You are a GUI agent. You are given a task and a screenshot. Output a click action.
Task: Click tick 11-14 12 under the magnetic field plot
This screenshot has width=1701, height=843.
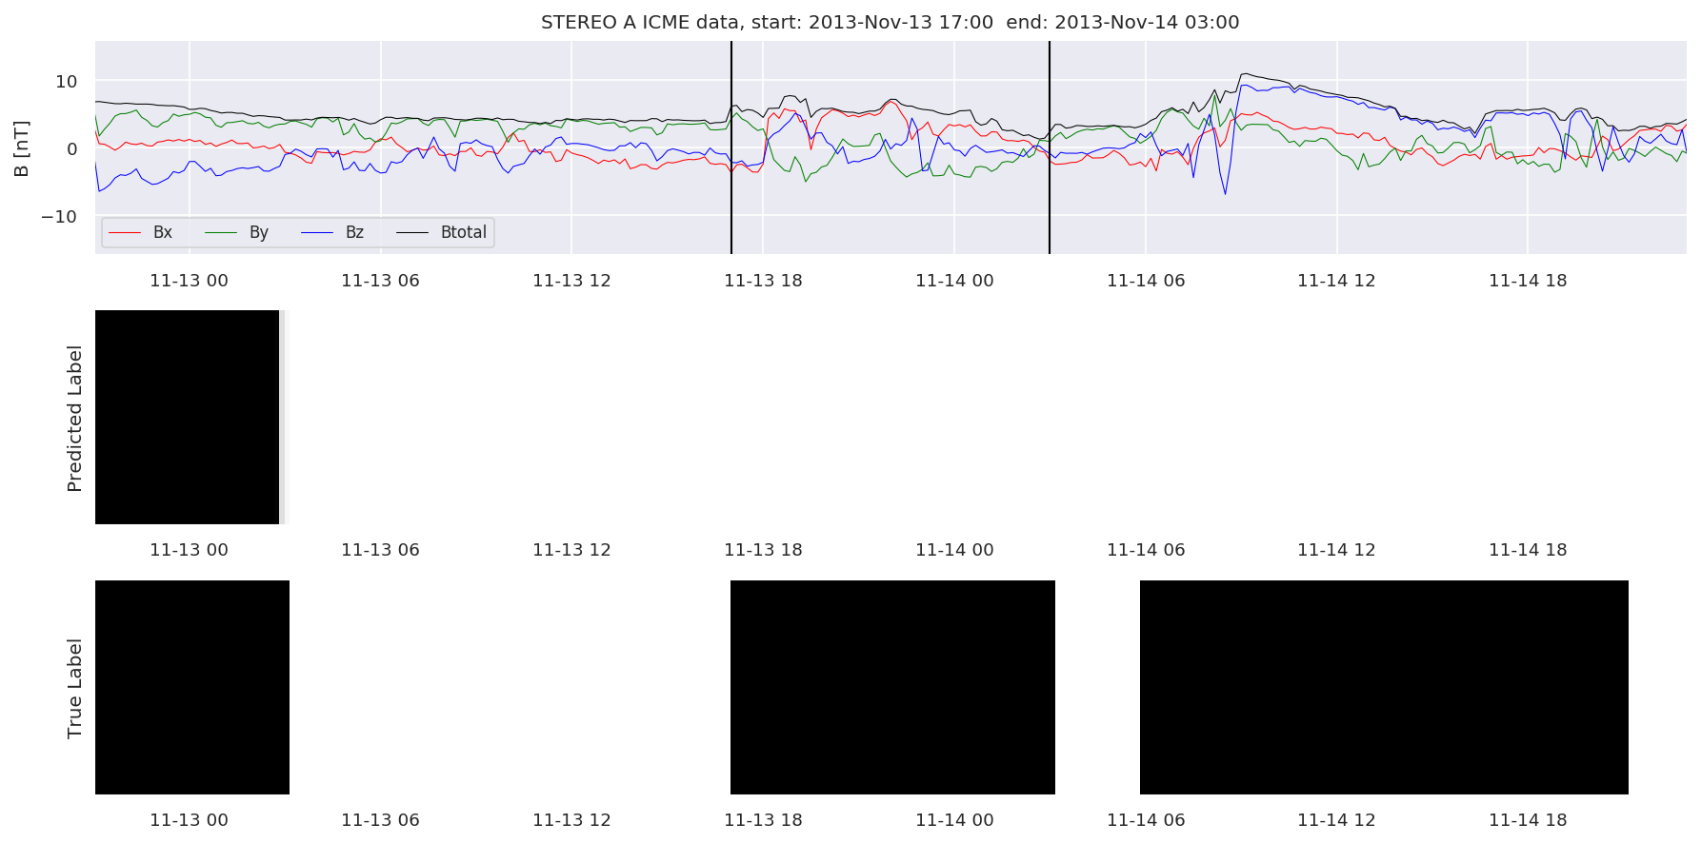pyautogui.click(x=1337, y=281)
